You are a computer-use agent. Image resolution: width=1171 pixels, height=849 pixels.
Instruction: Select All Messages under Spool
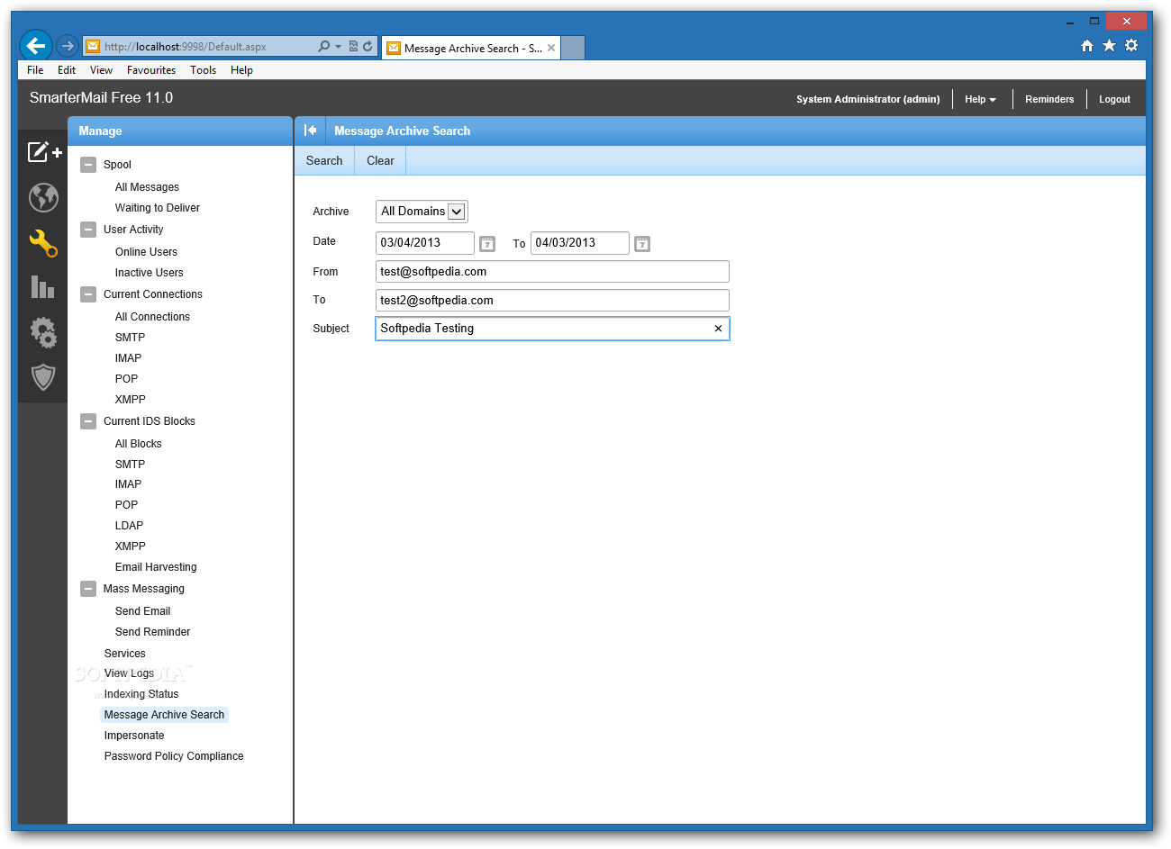[147, 187]
